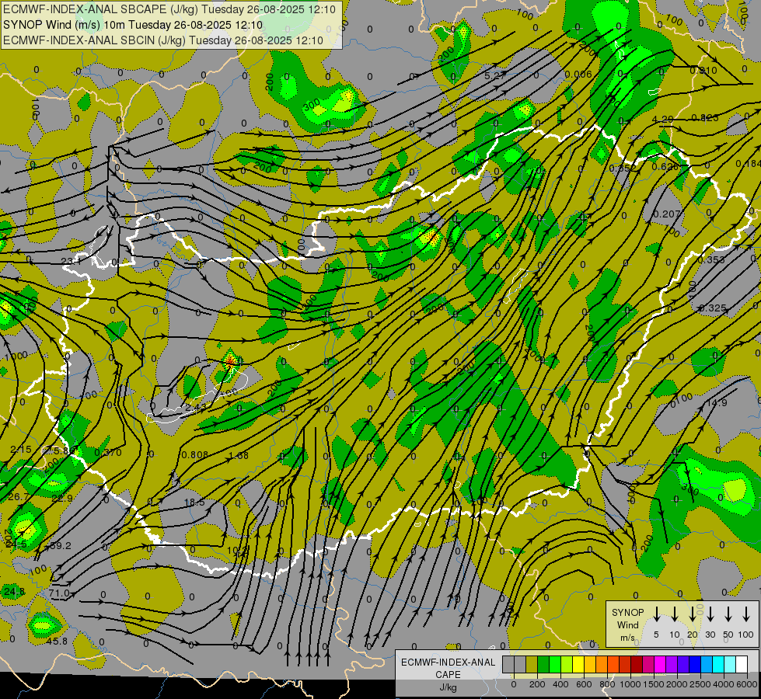
Task: Click the 5.27 value on the map
Action: tap(495, 75)
